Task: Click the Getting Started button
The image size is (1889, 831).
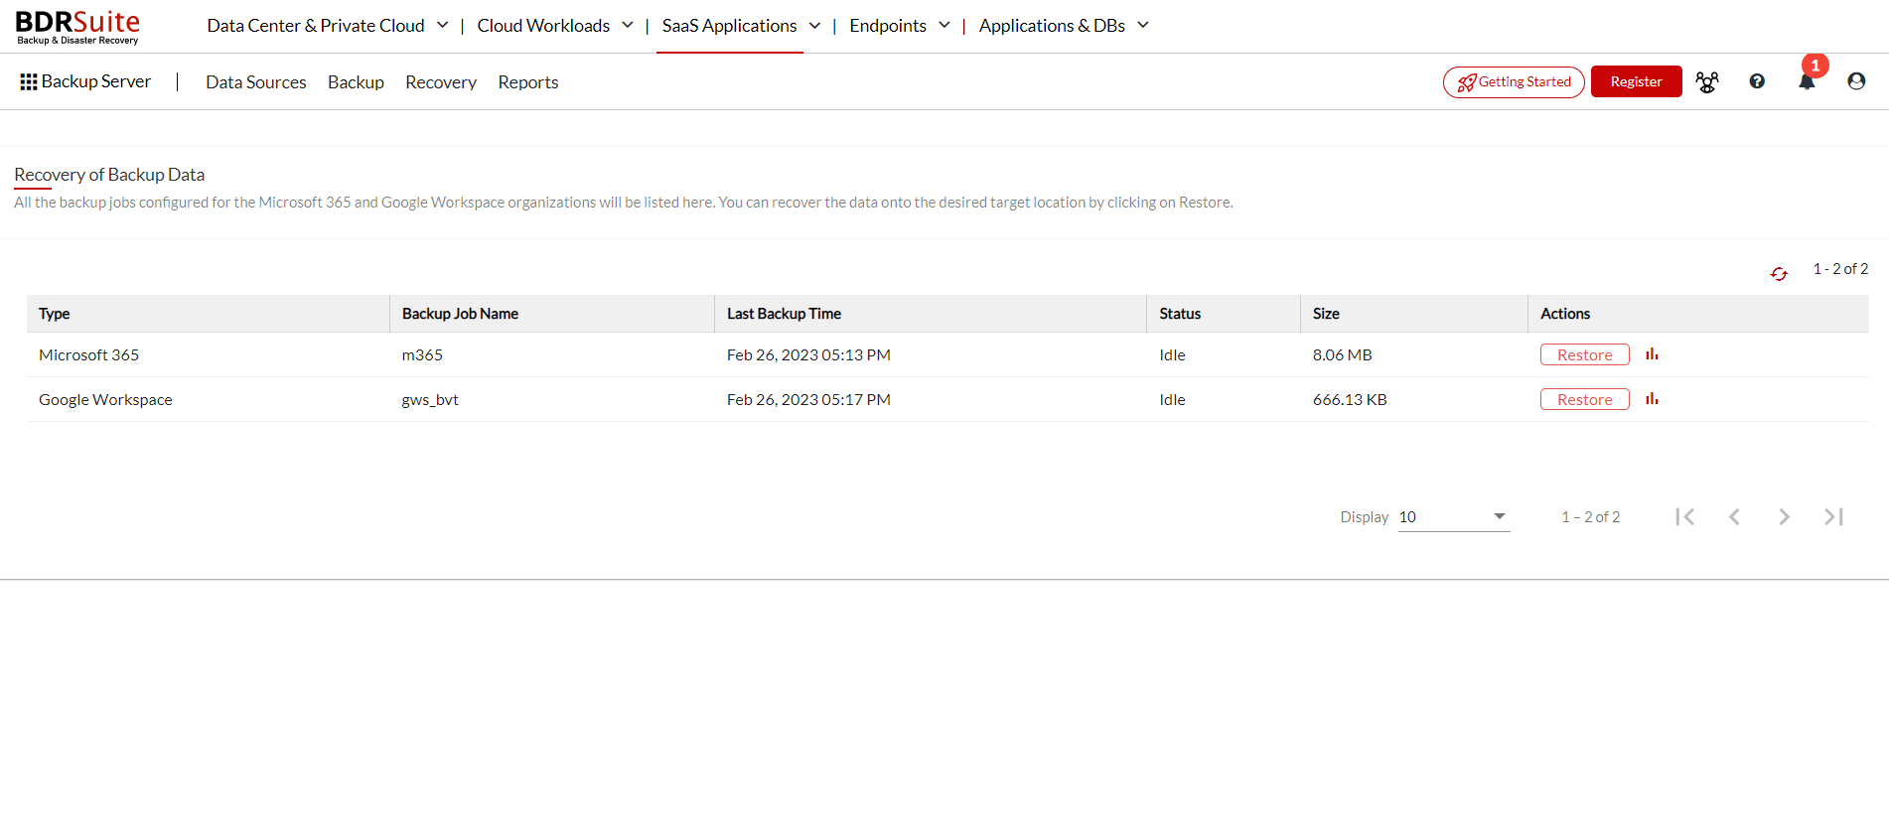Action: coord(1514,81)
